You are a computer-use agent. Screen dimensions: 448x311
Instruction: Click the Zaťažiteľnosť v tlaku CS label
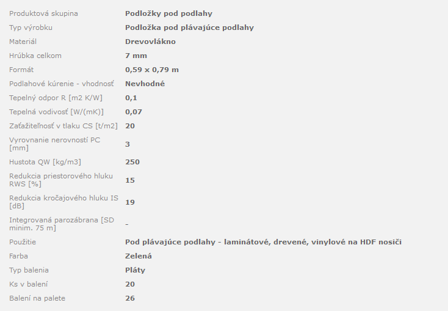[x=63, y=126]
